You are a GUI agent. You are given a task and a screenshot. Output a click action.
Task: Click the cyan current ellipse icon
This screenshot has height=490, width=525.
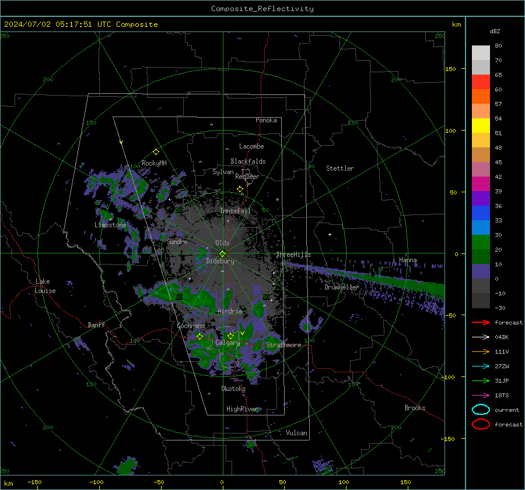pos(481,410)
